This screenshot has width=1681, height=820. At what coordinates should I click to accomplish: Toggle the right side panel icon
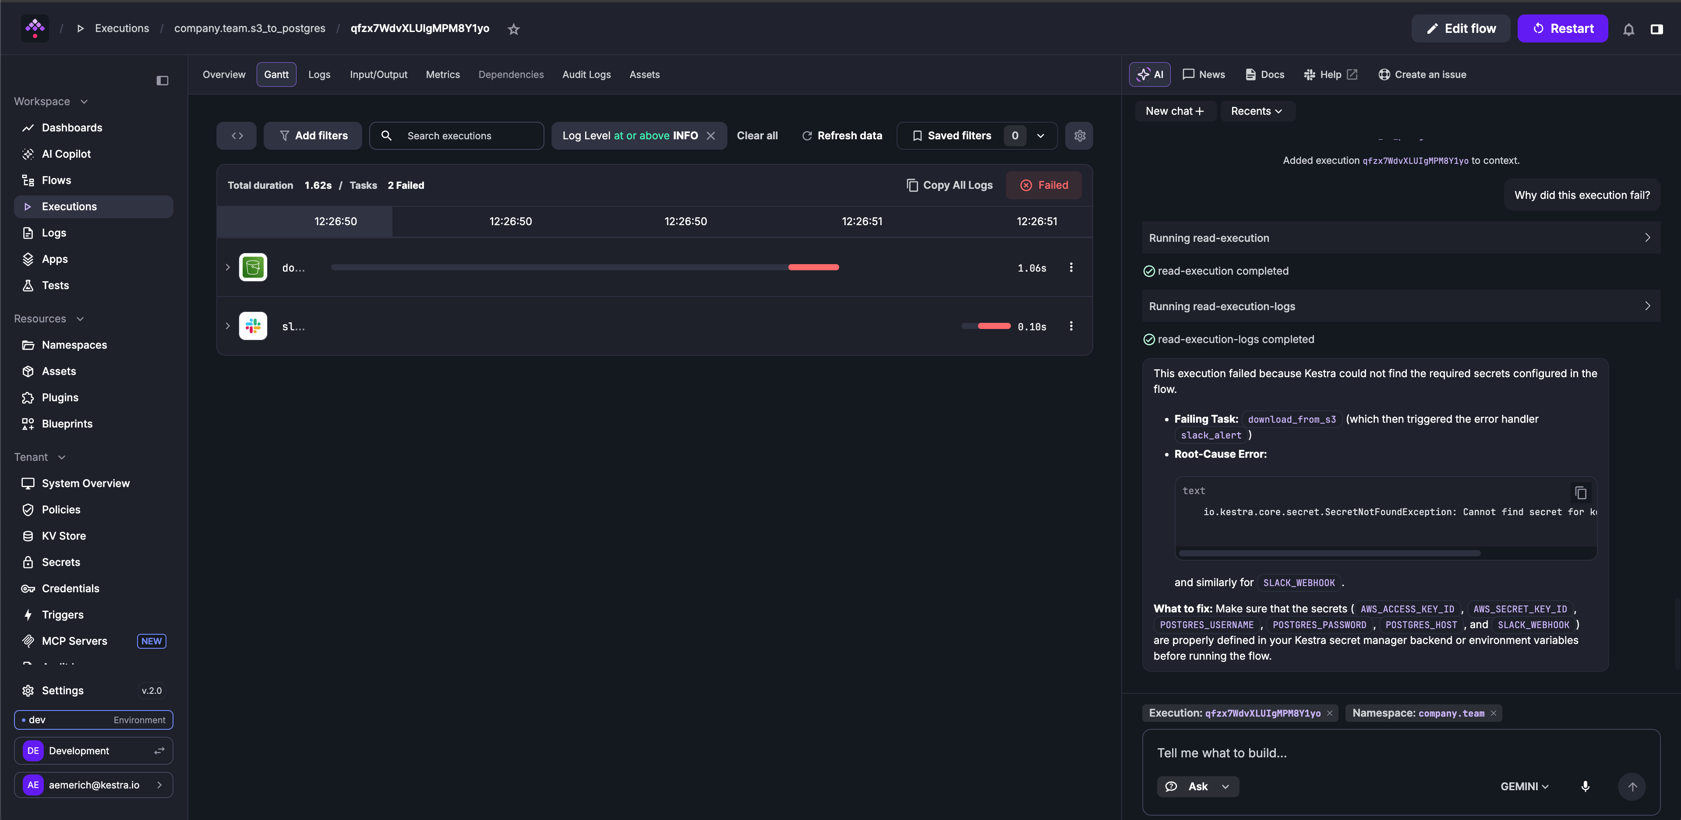pyautogui.click(x=1656, y=29)
